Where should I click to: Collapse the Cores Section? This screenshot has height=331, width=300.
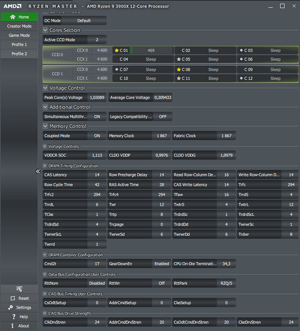(x=45, y=30)
